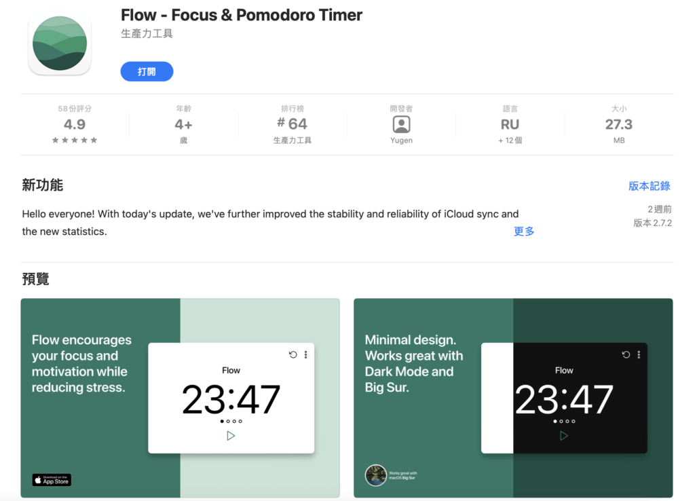
Task: Click App Store badge in first preview
Action: click(x=52, y=480)
